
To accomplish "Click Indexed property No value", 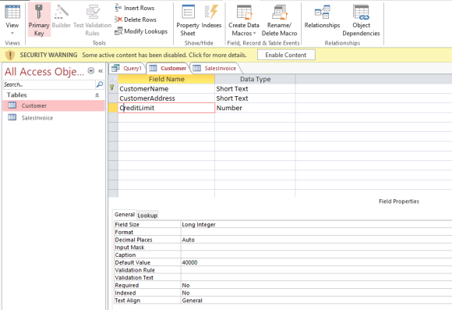I will [x=316, y=293].
